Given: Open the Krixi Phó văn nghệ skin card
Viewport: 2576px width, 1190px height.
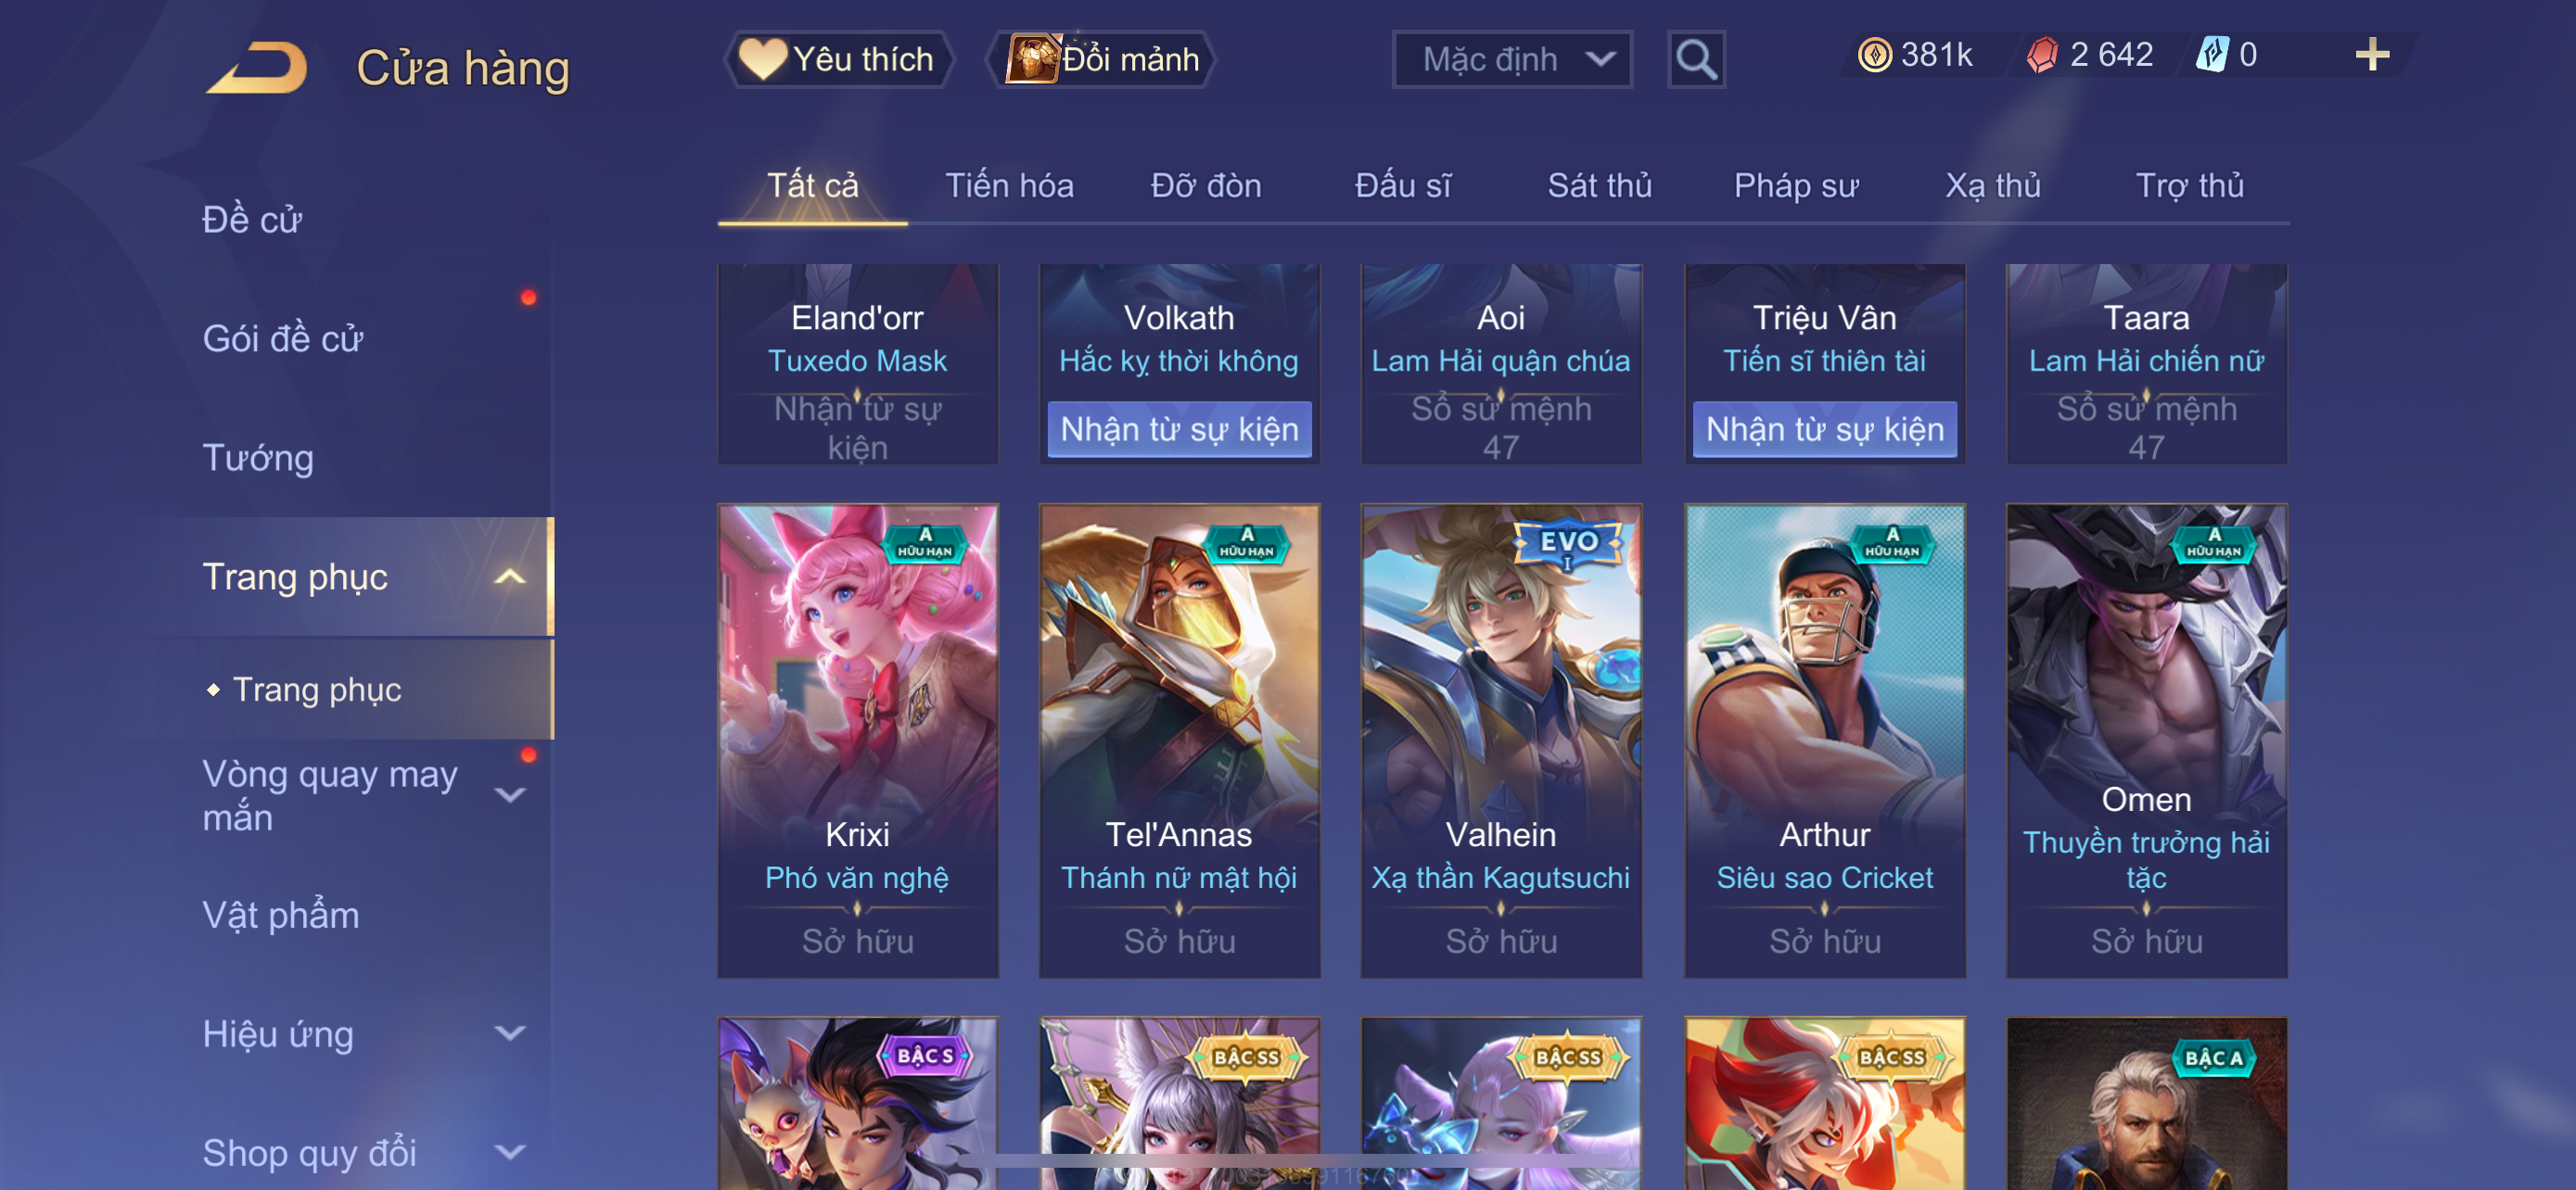Looking at the screenshot, I should [x=857, y=741].
